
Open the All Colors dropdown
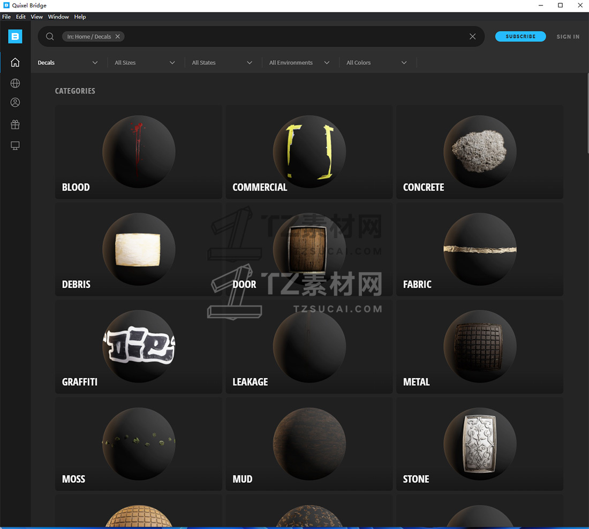[376, 63]
